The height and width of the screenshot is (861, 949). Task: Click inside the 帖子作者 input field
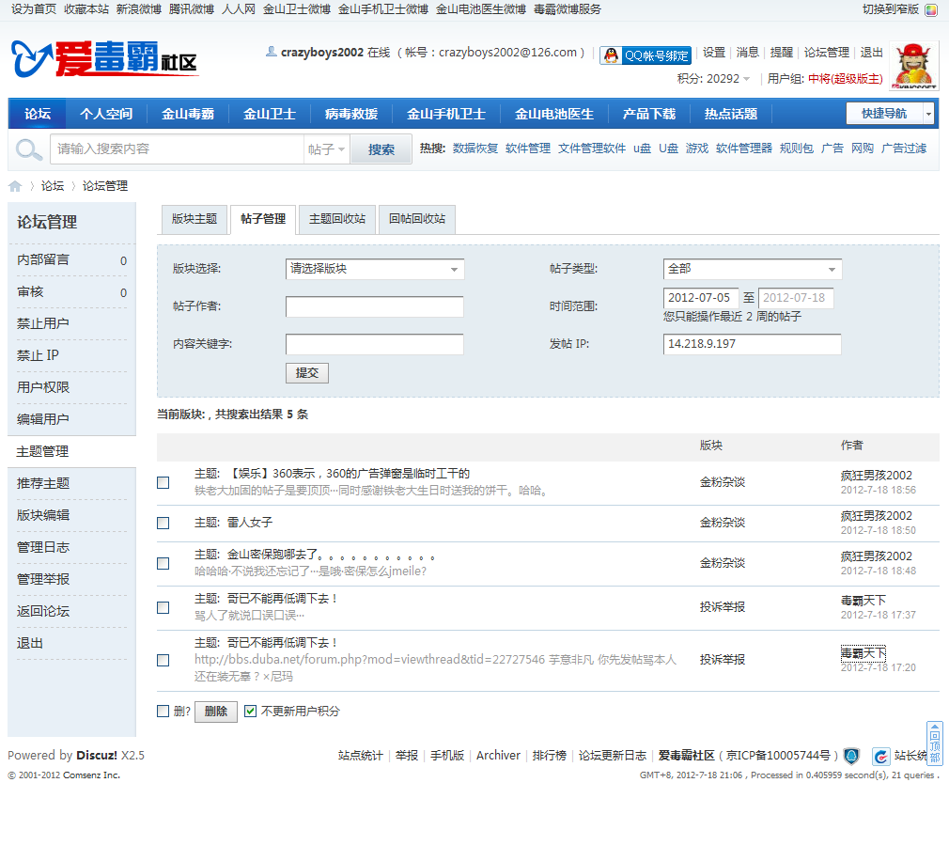coord(374,306)
